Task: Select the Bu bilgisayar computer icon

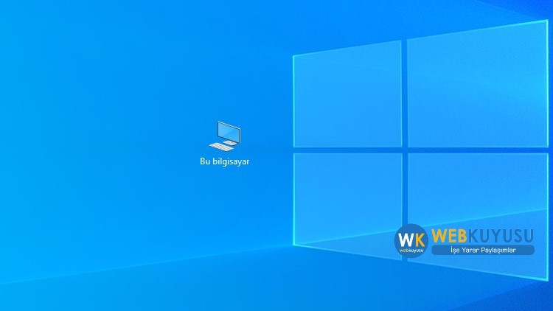Action: [x=225, y=136]
